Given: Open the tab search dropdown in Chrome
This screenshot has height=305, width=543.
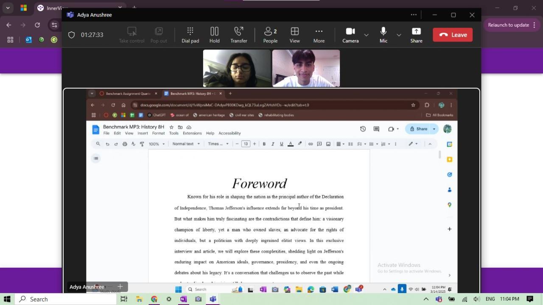Looking at the screenshot, I should [x=8, y=8].
